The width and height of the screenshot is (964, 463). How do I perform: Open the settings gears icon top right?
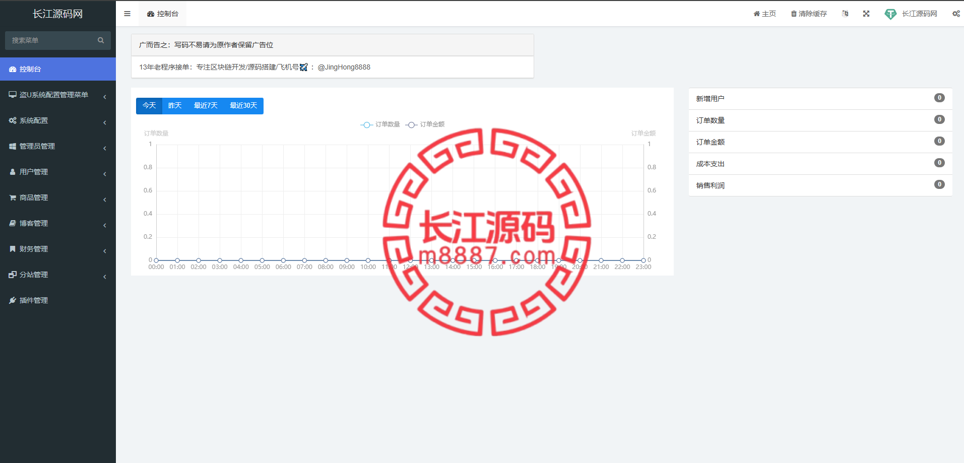pos(956,14)
